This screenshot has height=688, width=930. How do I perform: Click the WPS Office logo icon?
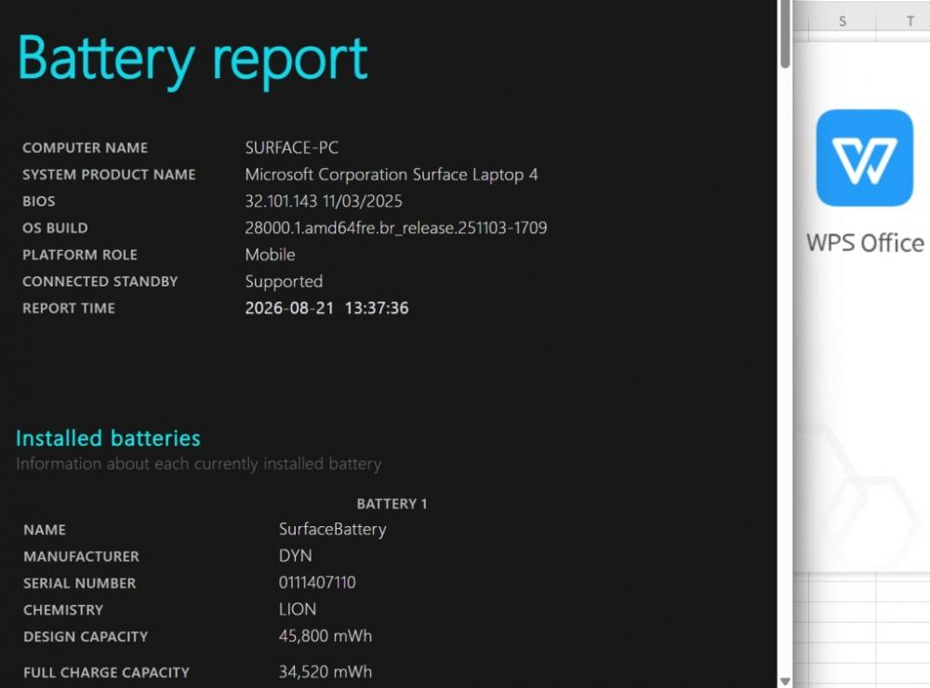tap(864, 158)
